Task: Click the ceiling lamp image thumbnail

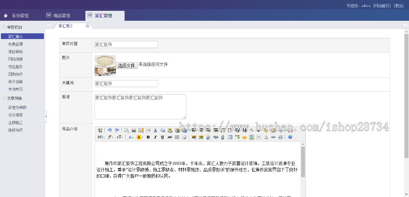Action: 105,65
